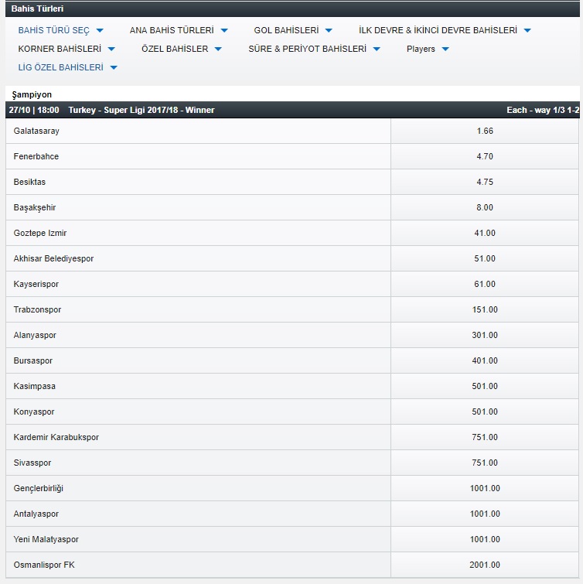Click the Kasimpasa team name

click(x=35, y=386)
